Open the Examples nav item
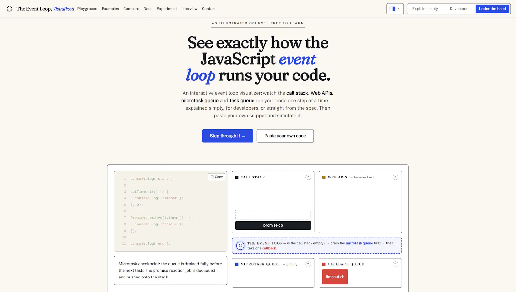Screen dimensions: 516x292 click(110, 9)
